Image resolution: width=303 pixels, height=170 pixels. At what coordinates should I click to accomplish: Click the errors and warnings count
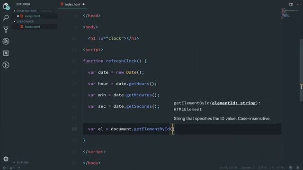9,168
